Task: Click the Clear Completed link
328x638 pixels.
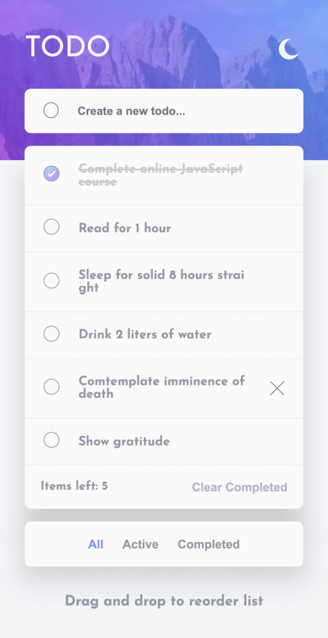Action: pyautogui.click(x=239, y=487)
